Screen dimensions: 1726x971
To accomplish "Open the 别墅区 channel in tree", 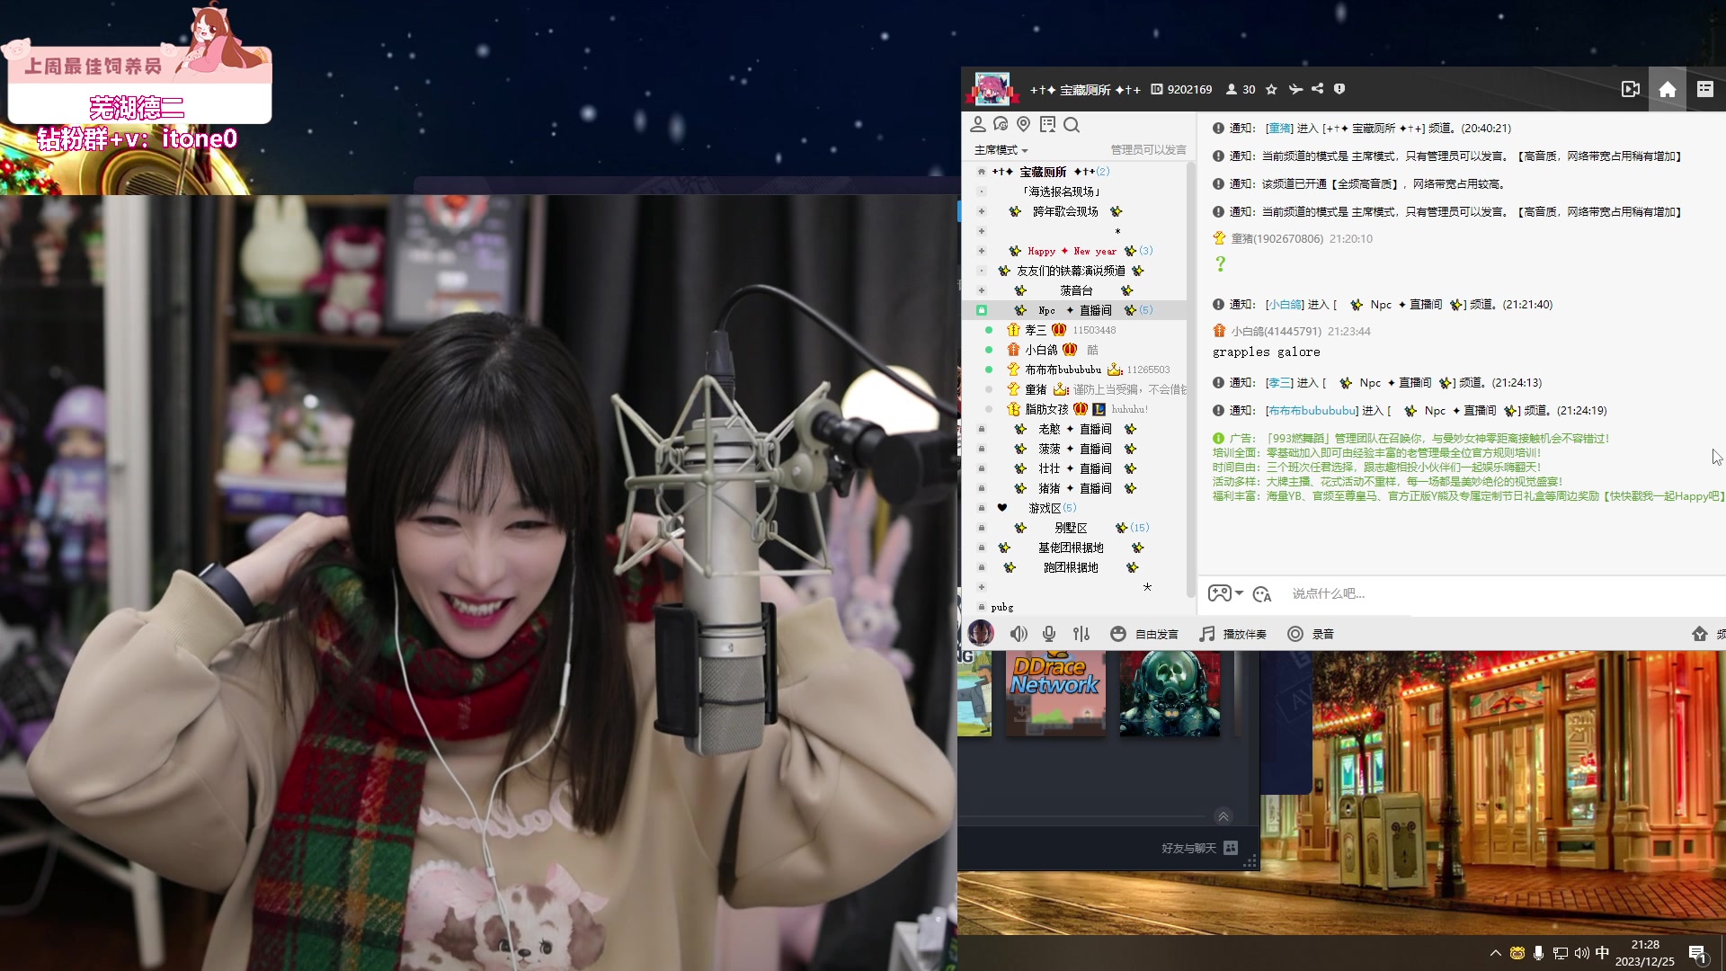I will point(1071,528).
